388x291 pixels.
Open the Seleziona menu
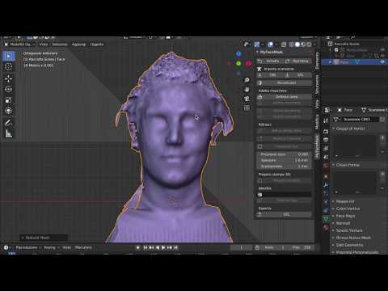(x=60, y=44)
